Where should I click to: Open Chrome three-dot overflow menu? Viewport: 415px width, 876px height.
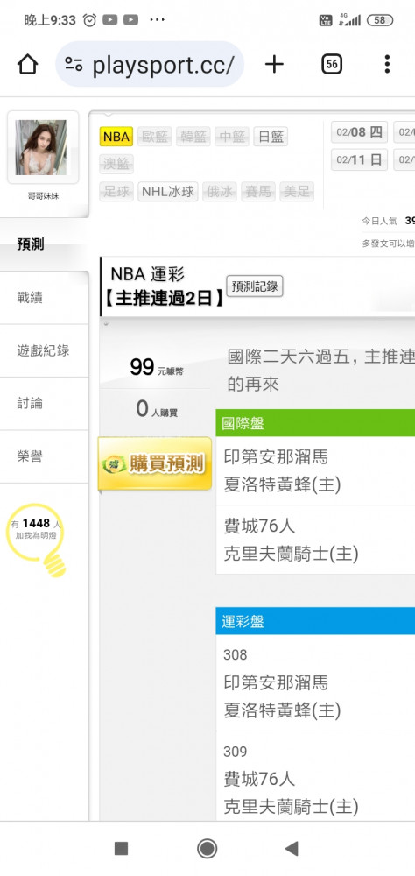click(x=386, y=64)
